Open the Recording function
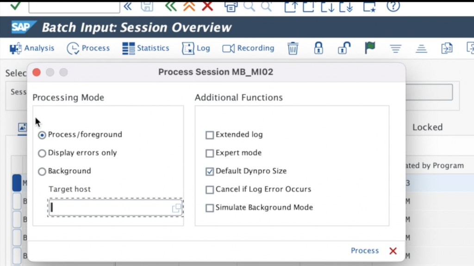The height and width of the screenshot is (266, 474). [248, 48]
